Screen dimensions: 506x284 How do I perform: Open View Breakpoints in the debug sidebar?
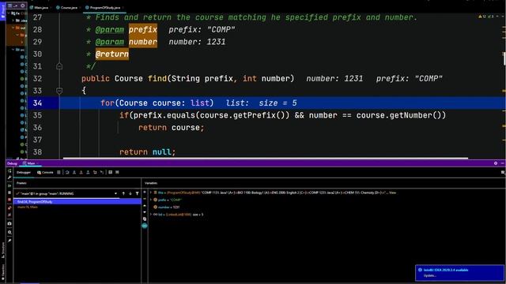click(9, 207)
